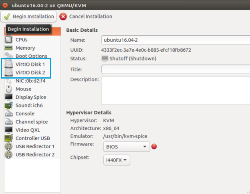
Task: Select Channel spice list entry
Action: [x=32, y=122]
